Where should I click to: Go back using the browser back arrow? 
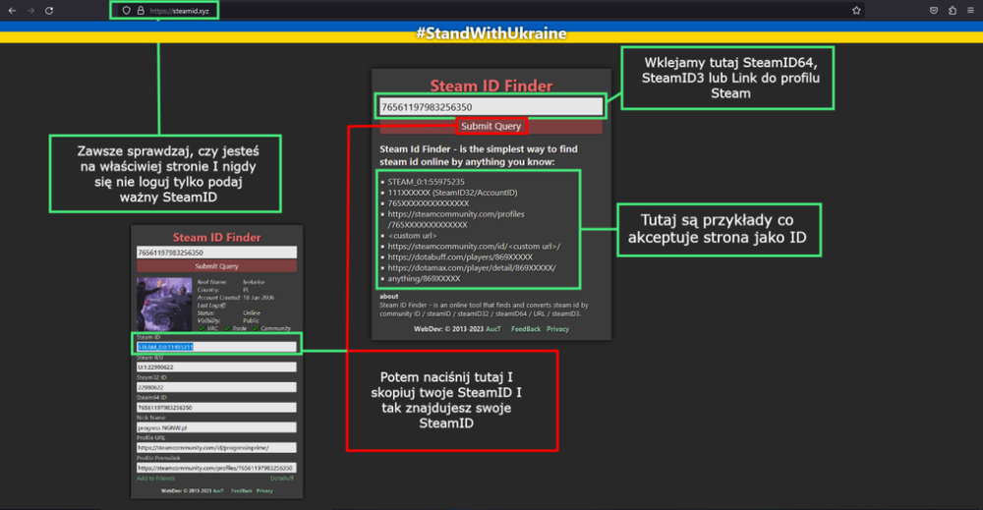tap(13, 11)
